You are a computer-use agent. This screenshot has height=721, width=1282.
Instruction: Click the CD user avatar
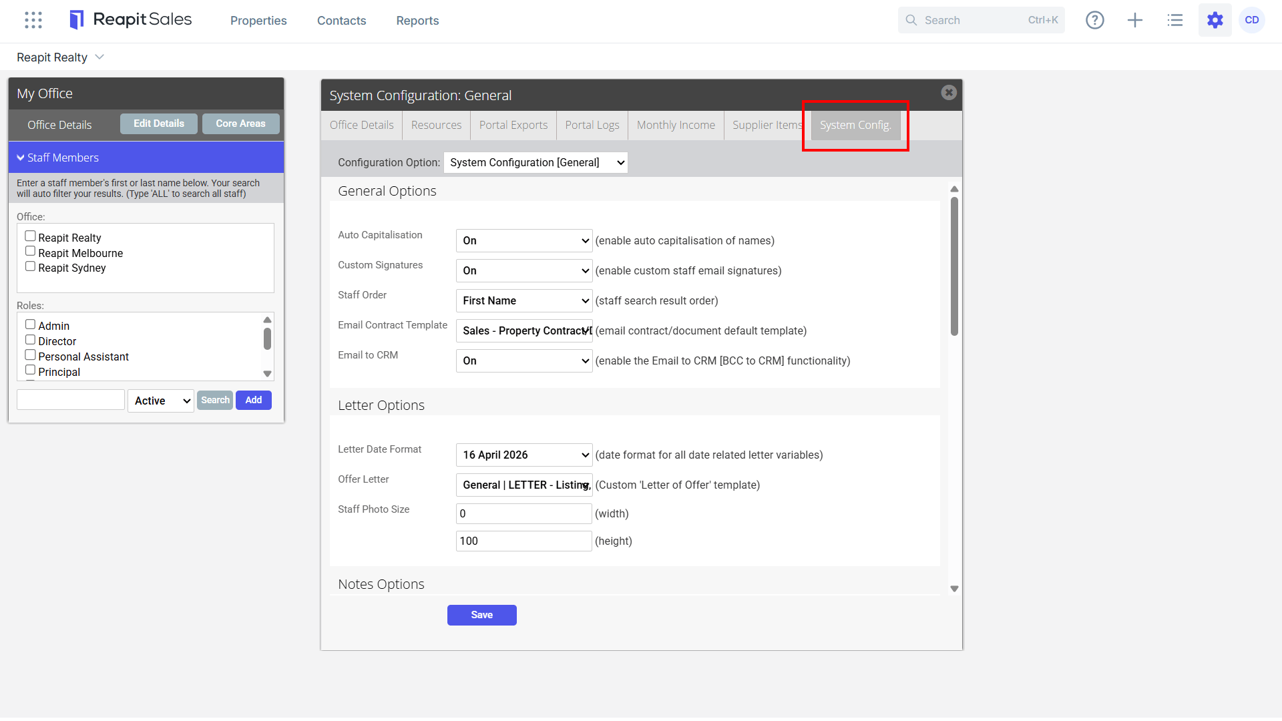tap(1252, 20)
